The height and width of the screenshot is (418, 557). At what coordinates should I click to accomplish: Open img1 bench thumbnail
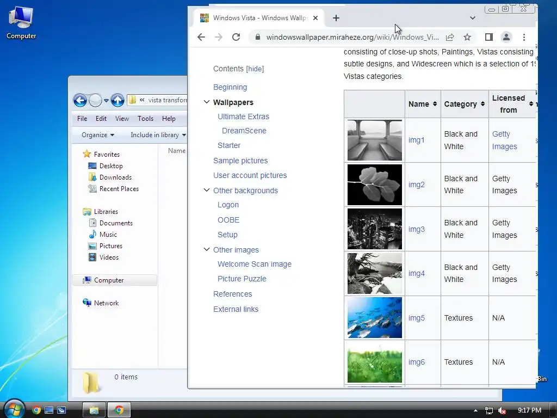click(374, 140)
